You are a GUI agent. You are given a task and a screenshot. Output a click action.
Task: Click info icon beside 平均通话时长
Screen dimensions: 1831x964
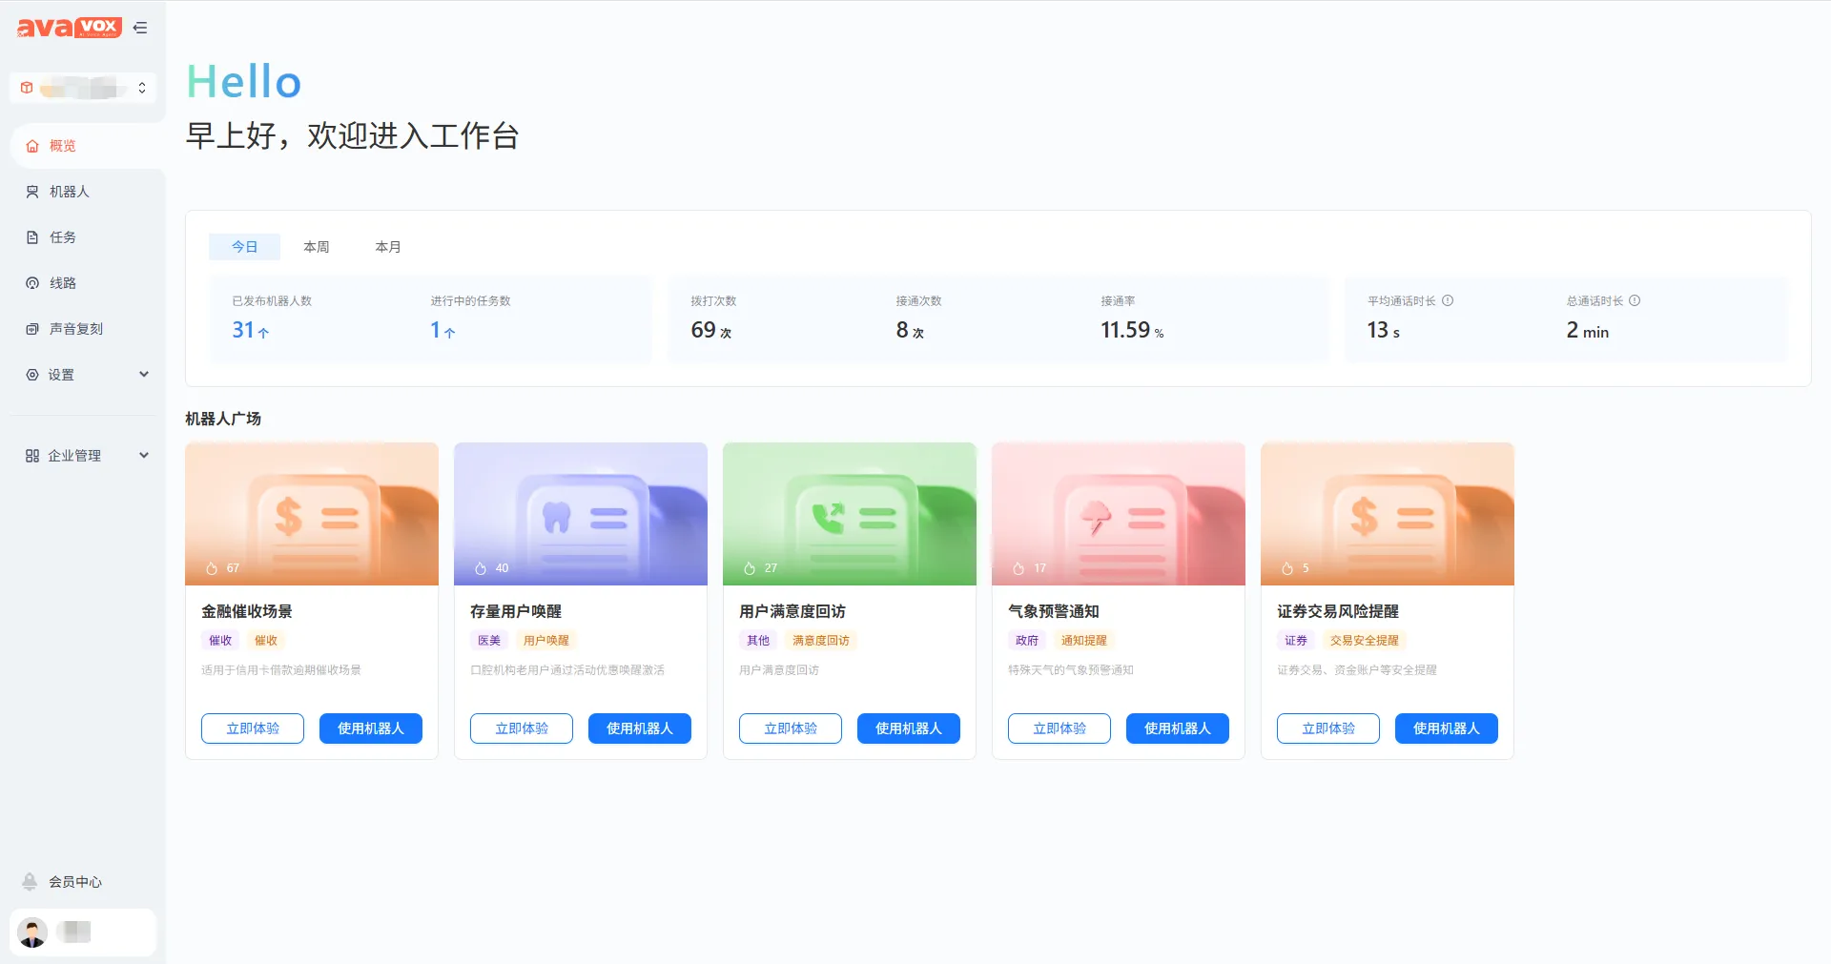(1448, 300)
